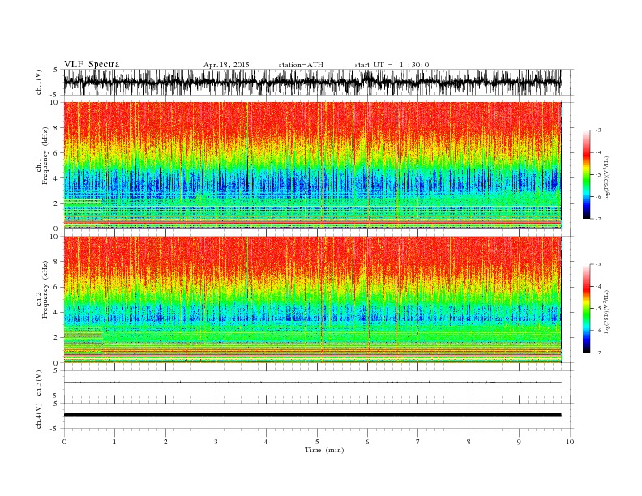This screenshot has width=642, height=496.
Task: Click the "VLF Spectra" title text
Action: (92, 64)
